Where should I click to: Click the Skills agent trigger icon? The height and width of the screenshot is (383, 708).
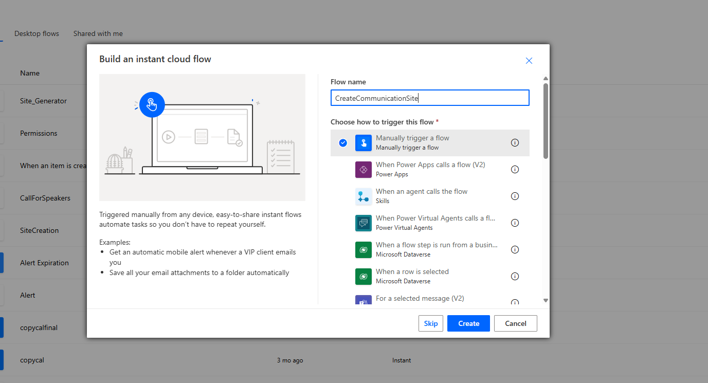click(363, 196)
